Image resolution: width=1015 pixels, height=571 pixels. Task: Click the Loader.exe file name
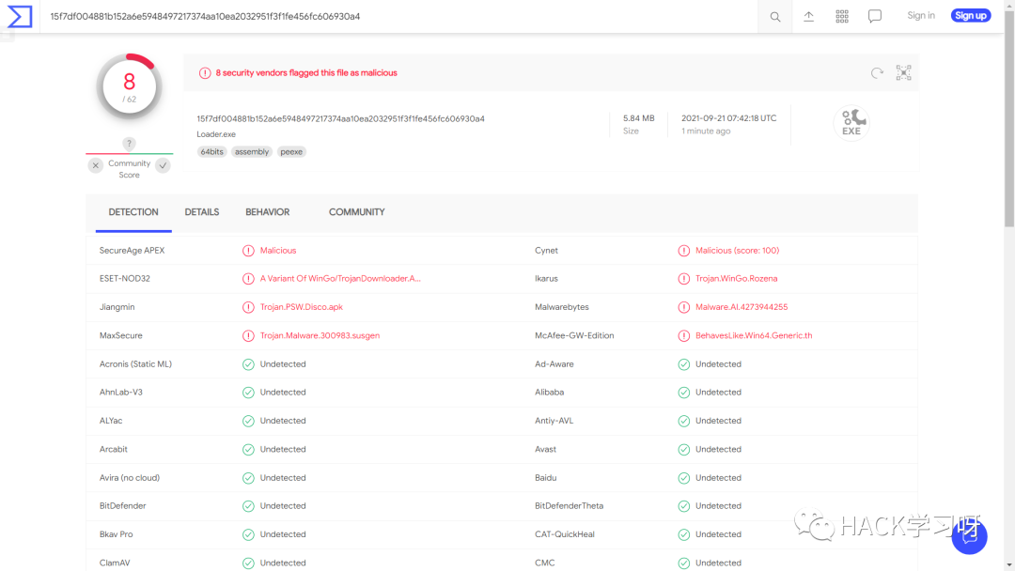[216, 134]
